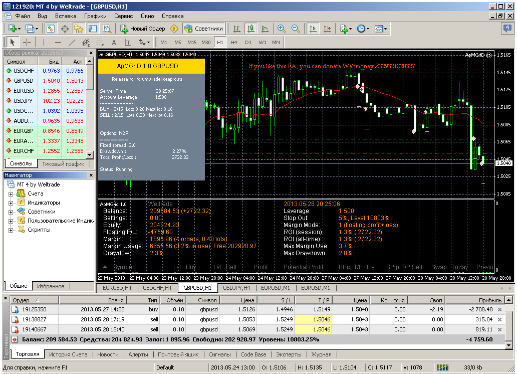Switch to M15 timeframe
Image resolution: width=517 pixels, height=374 pixels.
192,42
